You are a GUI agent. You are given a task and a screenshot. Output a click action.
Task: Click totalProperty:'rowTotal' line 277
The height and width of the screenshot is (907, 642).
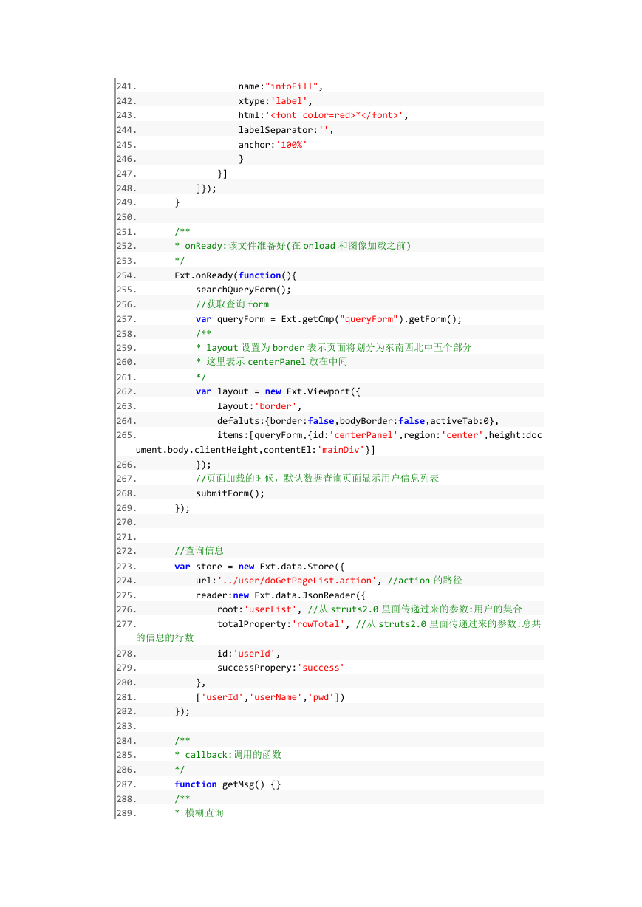point(379,624)
